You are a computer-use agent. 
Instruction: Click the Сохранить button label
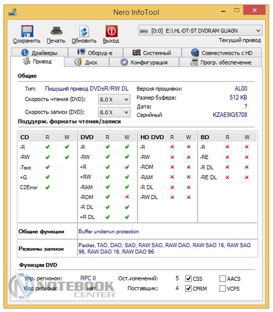click(x=27, y=41)
